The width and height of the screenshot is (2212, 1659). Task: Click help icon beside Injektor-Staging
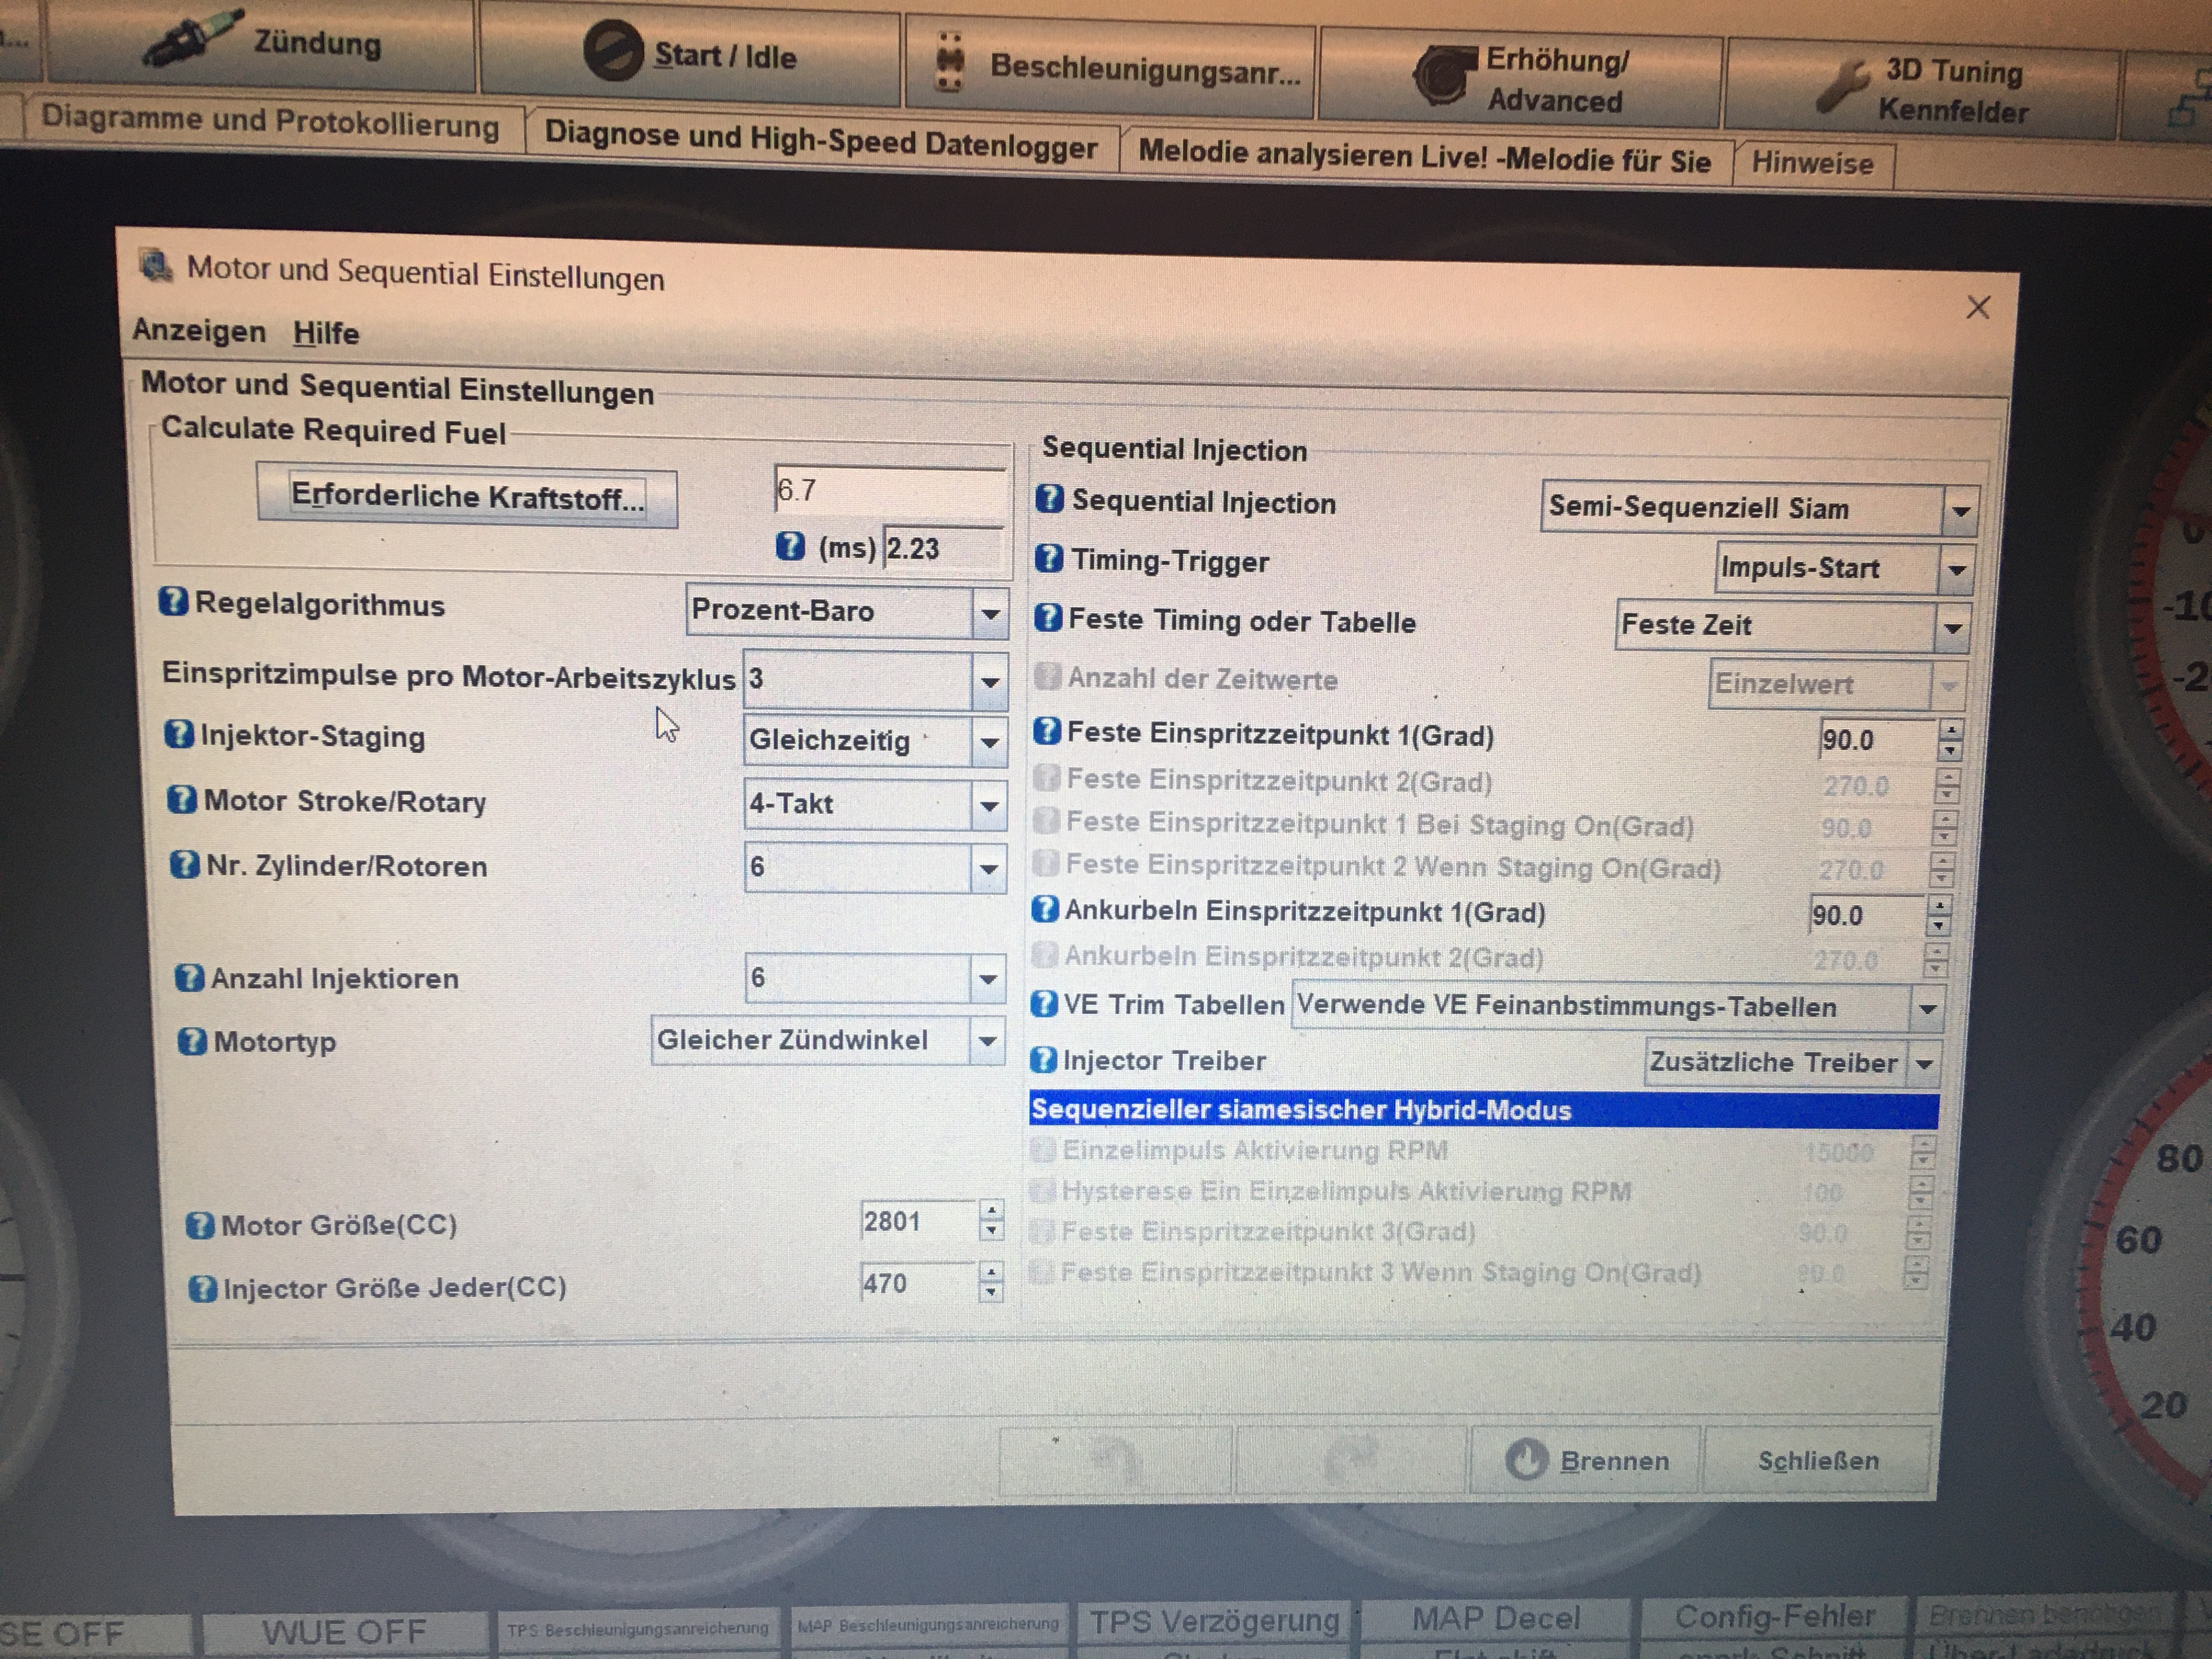click(x=178, y=734)
